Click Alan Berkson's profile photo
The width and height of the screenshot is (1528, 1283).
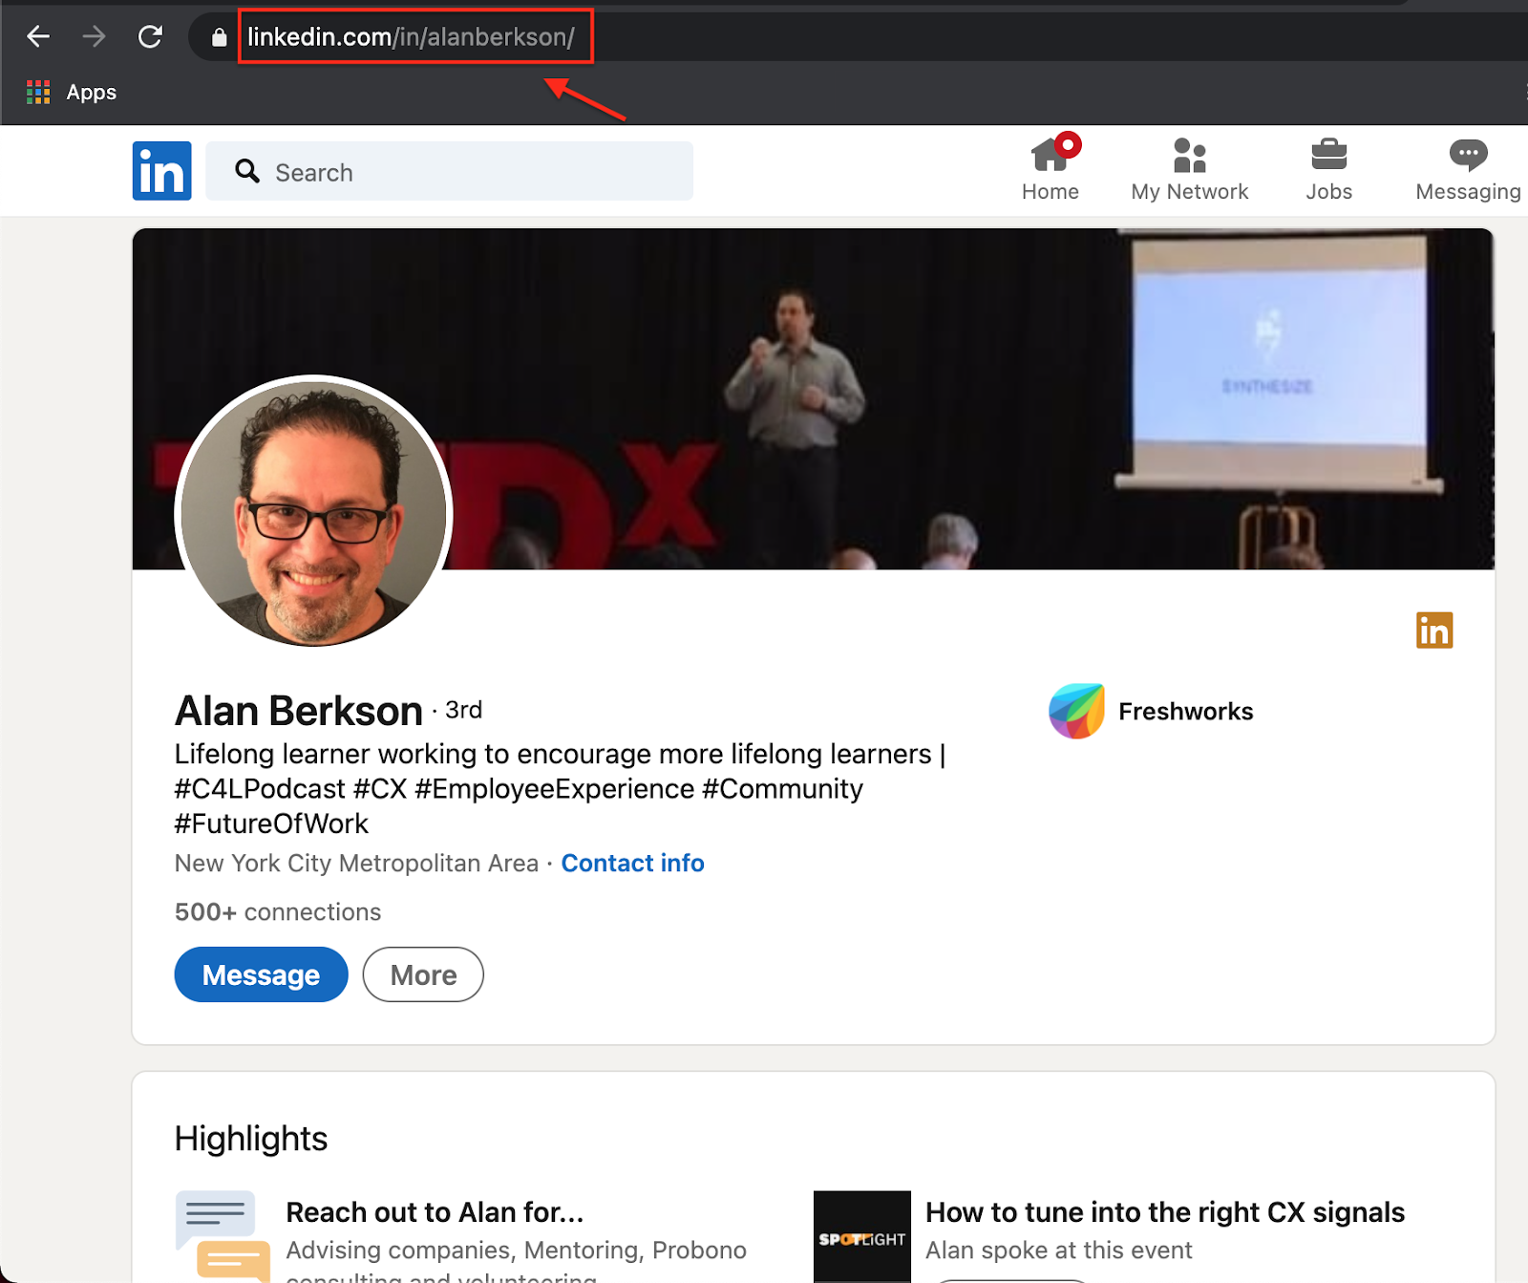(313, 511)
